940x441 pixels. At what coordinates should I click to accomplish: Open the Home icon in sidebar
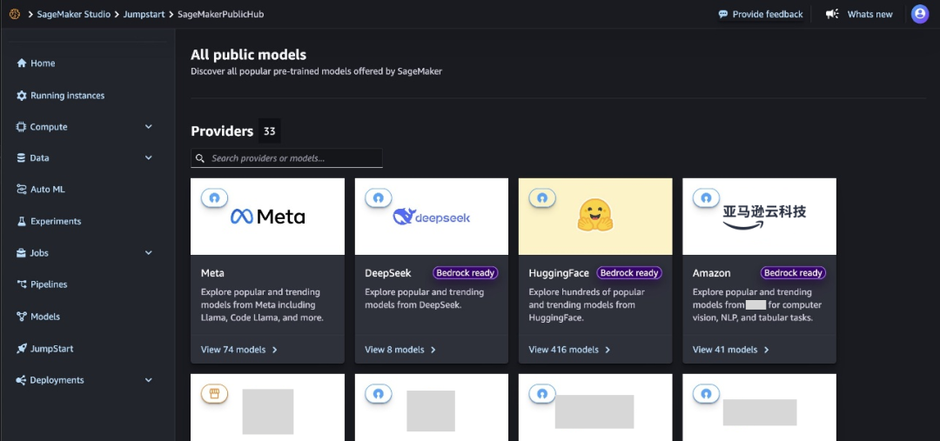[x=22, y=63]
